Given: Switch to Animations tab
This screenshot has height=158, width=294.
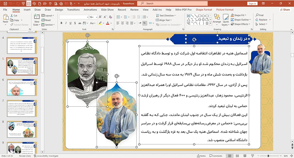Looking at the screenshot, I should pos(90,9).
